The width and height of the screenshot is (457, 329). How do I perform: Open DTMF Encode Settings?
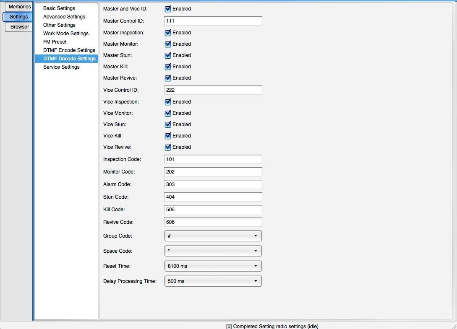(x=69, y=50)
